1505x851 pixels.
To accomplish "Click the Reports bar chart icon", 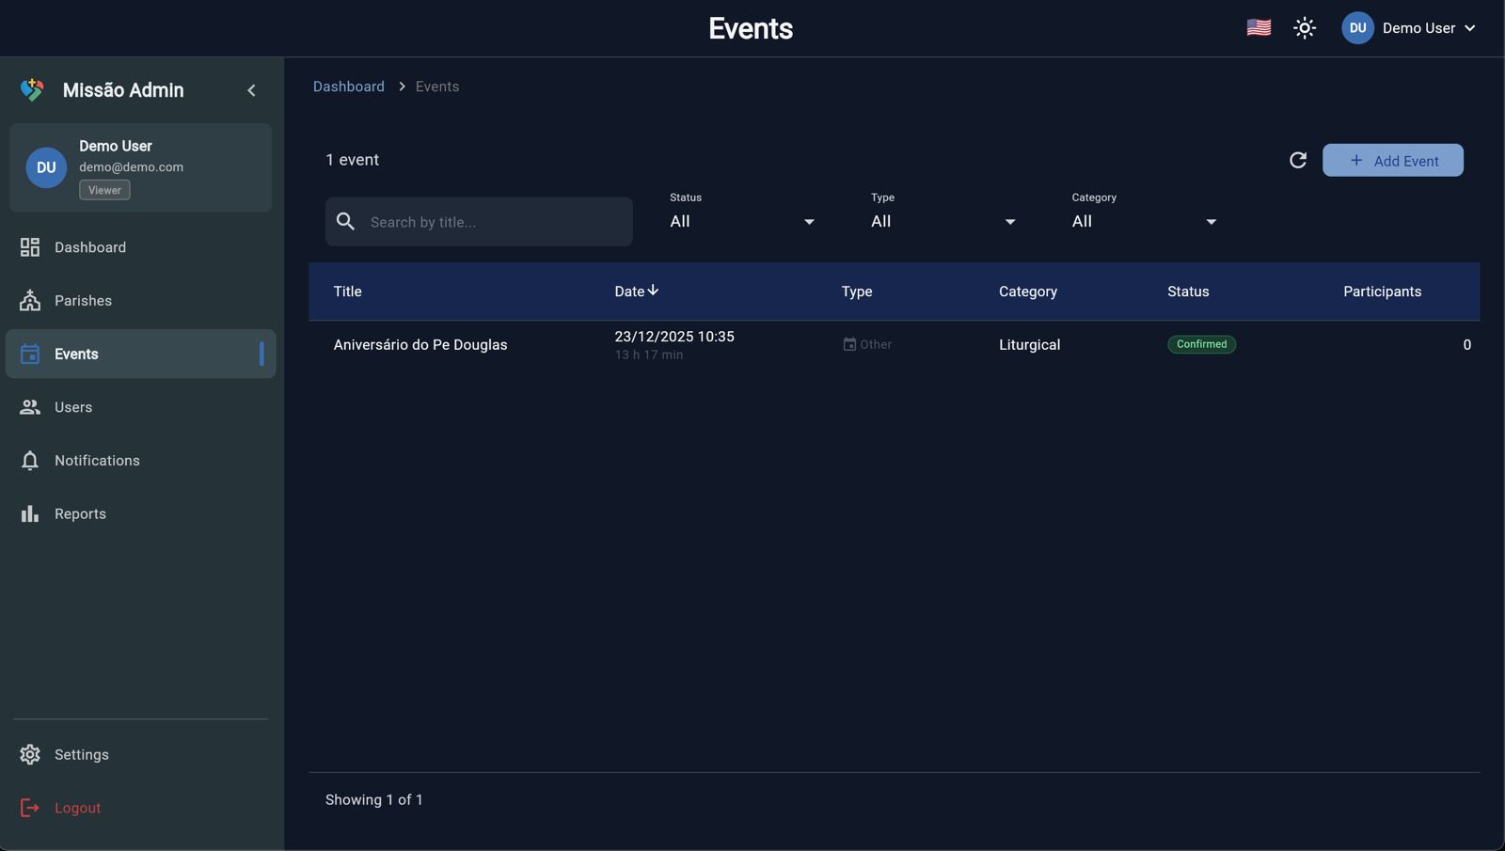I will point(30,513).
